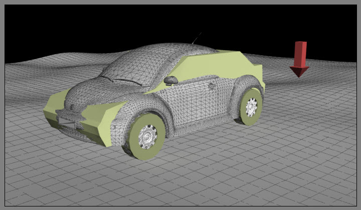Click the rear wheel arch fender
The width and height of the screenshot is (361, 210).
pyautogui.click(x=240, y=84)
